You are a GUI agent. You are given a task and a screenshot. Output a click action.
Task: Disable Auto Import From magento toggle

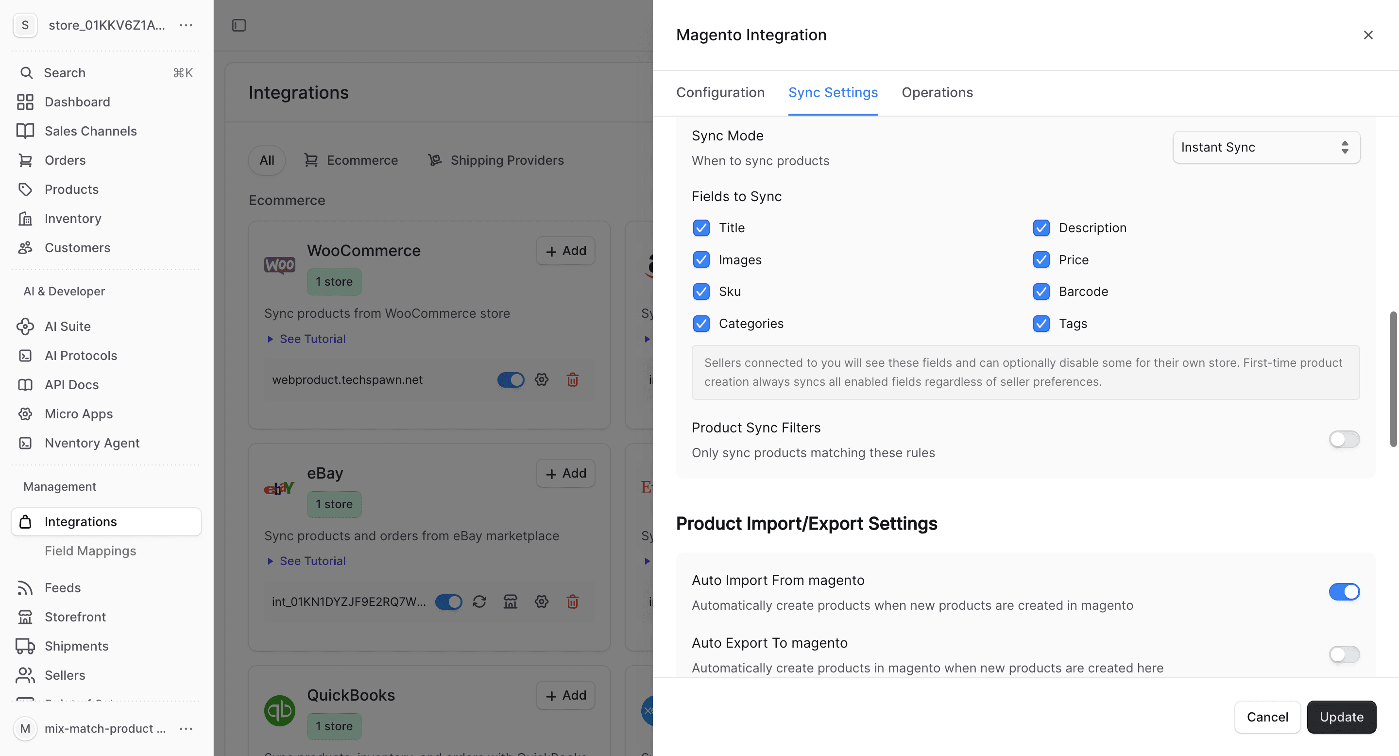(x=1344, y=592)
